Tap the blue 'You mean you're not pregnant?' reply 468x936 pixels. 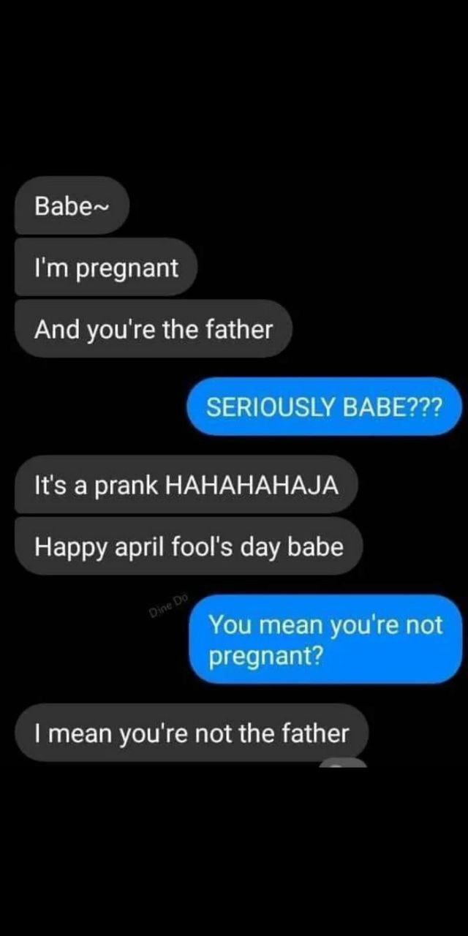point(325,640)
